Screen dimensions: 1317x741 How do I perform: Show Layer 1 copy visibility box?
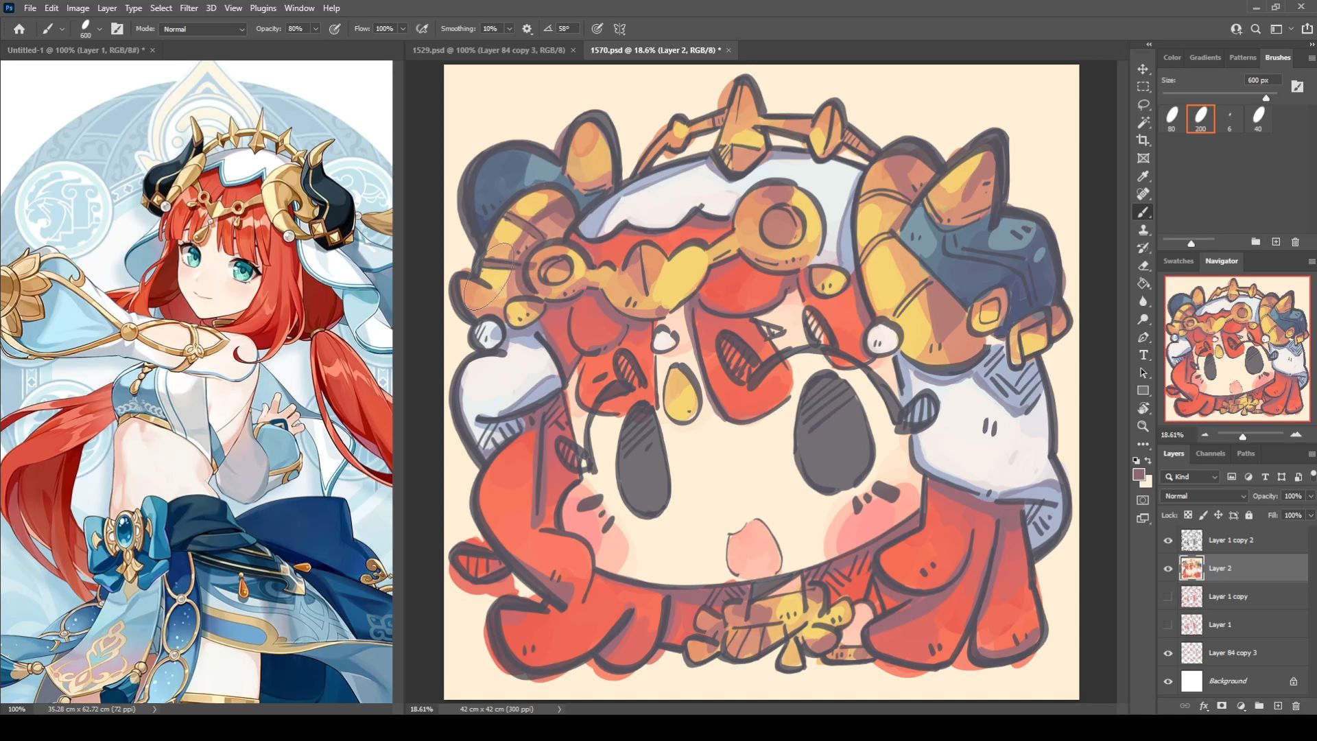[1167, 596]
